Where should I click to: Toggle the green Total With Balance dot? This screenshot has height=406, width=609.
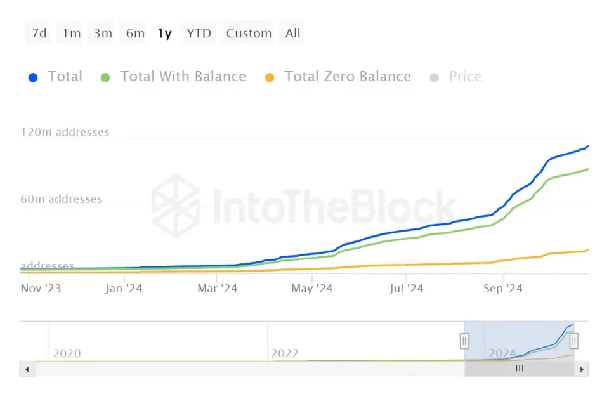point(105,77)
